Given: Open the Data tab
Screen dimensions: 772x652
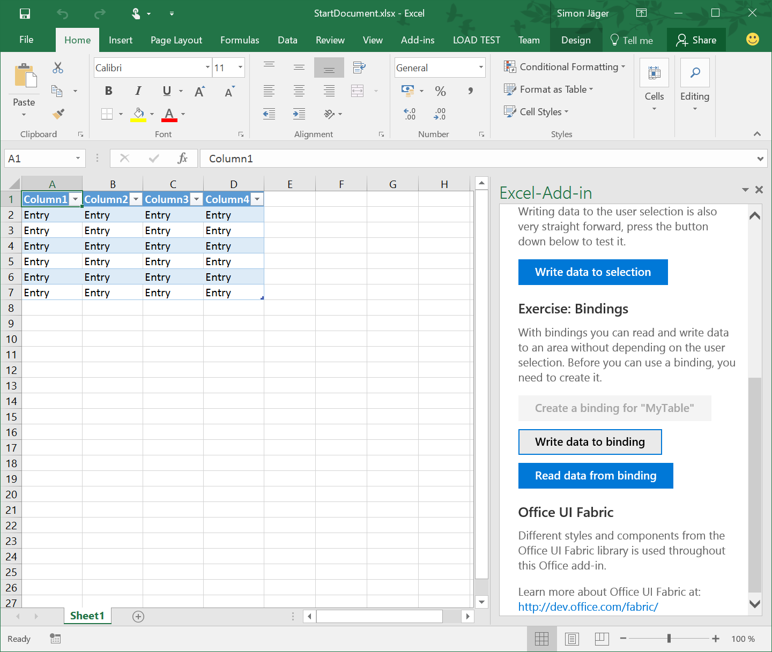Looking at the screenshot, I should point(287,40).
